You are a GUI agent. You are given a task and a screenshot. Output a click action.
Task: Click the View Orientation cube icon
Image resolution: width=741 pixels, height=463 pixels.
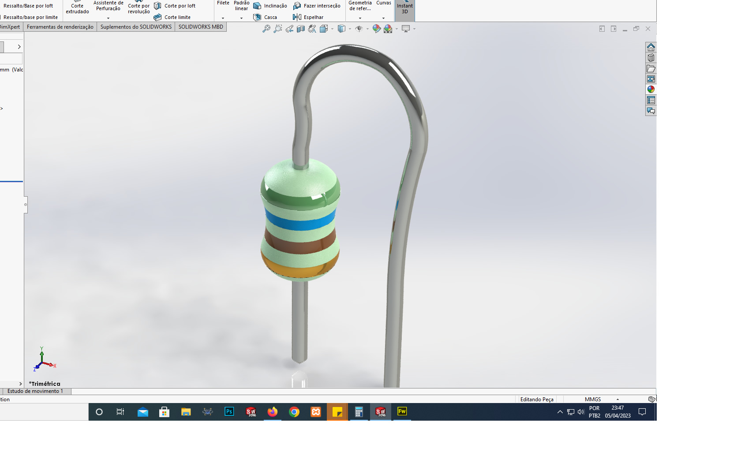(324, 29)
